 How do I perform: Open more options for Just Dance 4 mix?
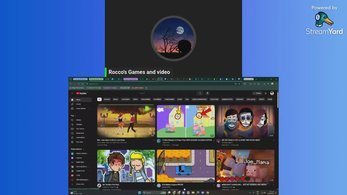tap(154, 140)
